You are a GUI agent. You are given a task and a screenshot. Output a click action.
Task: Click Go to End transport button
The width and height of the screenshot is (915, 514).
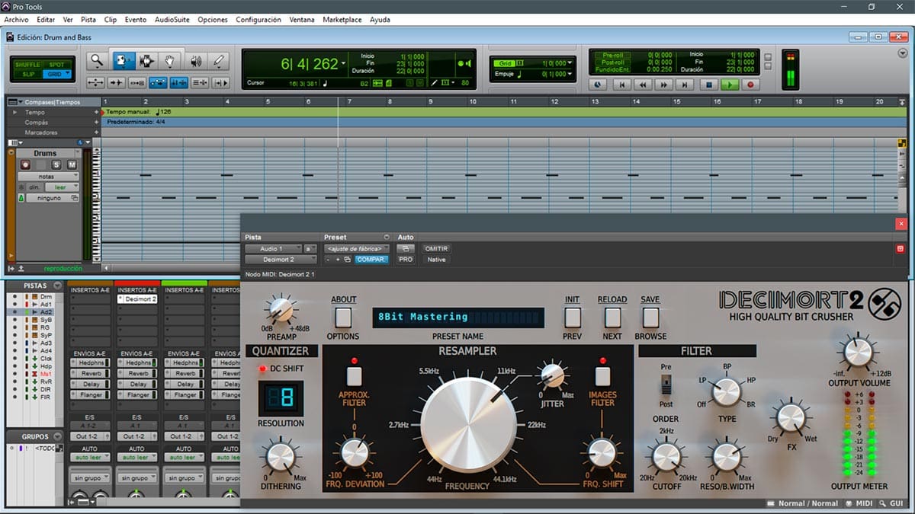[685, 85]
